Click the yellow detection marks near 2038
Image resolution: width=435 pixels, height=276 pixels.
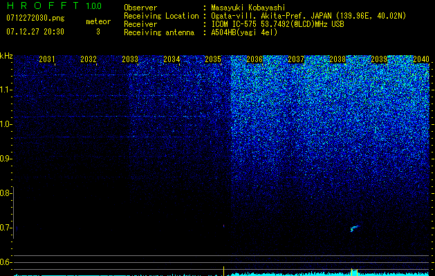tap(354, 272)
